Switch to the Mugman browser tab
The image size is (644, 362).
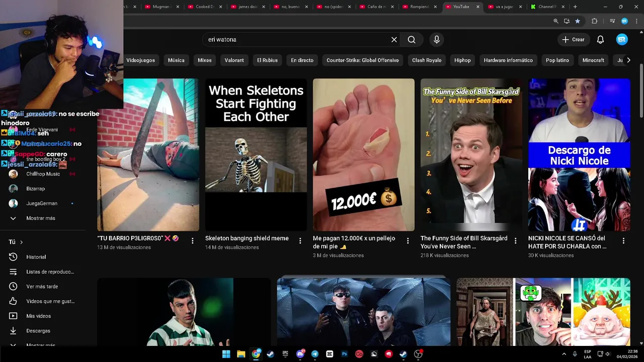[x=162, y=7]
